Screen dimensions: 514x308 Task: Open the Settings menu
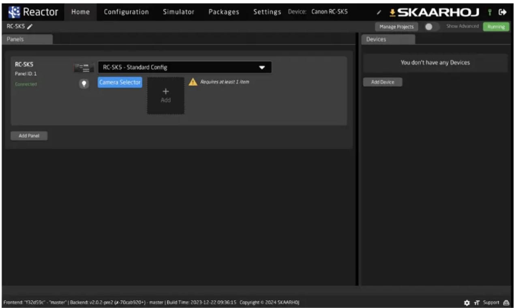267,12
